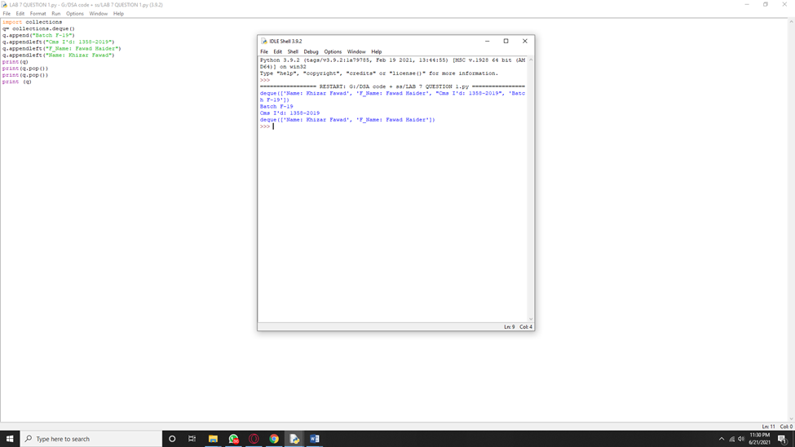Open File menu in IDLE Shell

(x=264, y=51)
